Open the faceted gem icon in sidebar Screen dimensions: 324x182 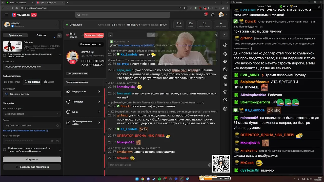[x=225, y=62]
